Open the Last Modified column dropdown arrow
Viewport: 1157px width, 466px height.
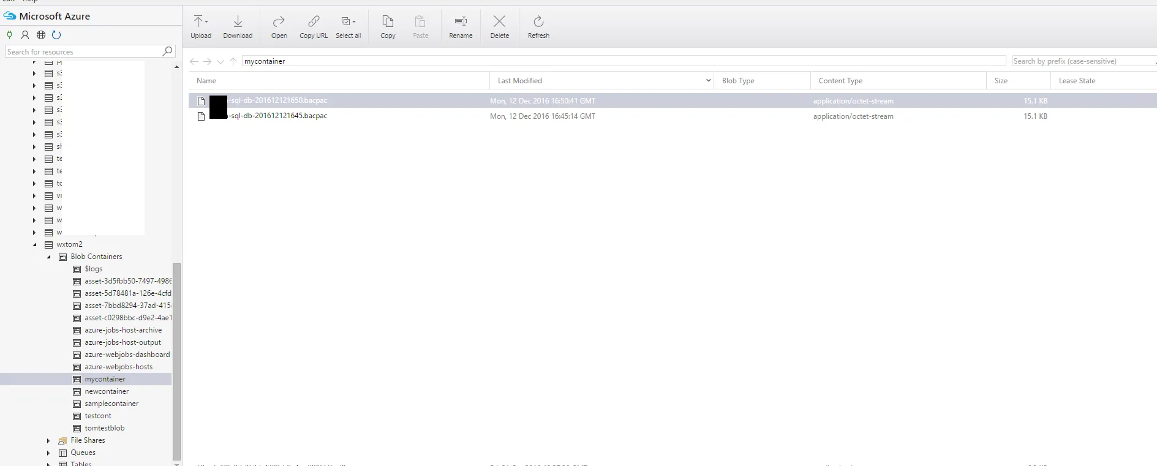coord(708,80)
